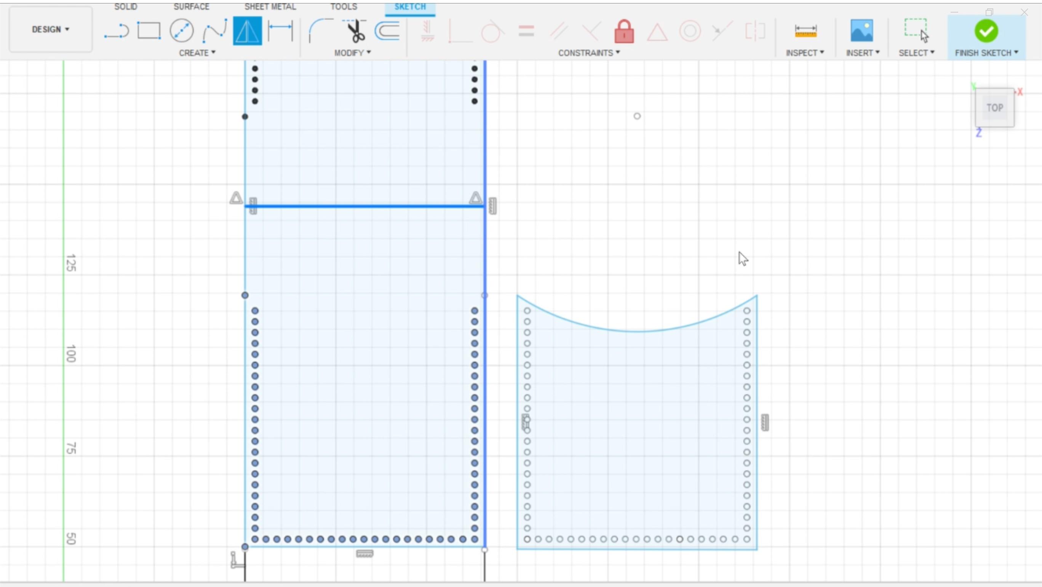Image resolution: width=1042 pixels, height=587 pixels.
Task: Activate the Spline tool
Action: [x=214, y=31]
